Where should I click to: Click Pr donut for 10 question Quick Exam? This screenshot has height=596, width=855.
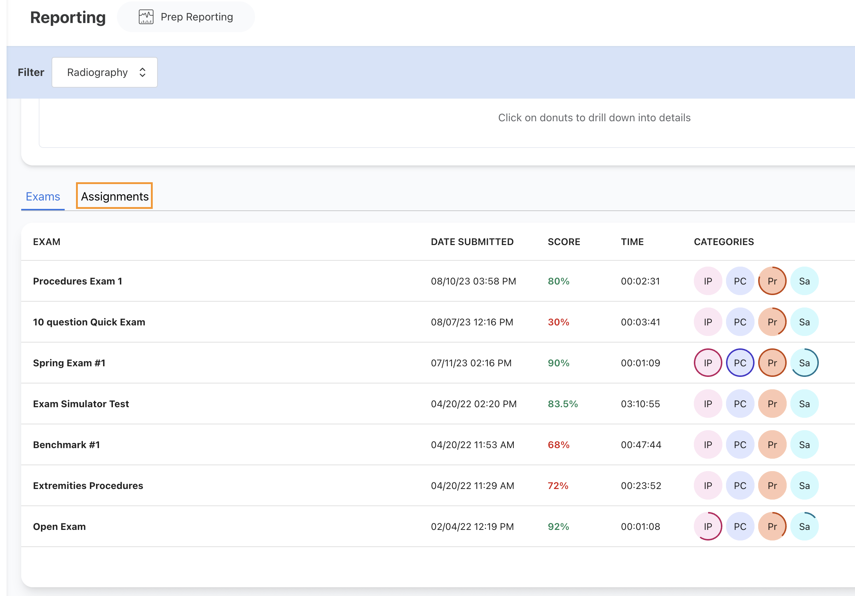pyautogui.click(x=772, y=322)
